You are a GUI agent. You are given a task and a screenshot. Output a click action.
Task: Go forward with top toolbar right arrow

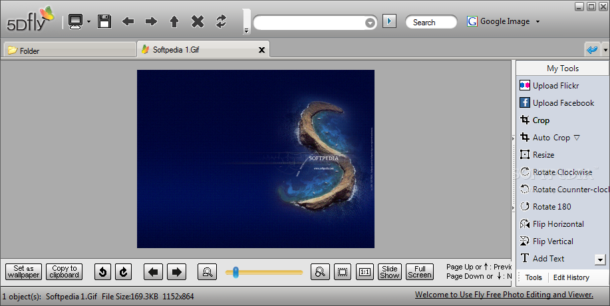(x=151, y=21)
